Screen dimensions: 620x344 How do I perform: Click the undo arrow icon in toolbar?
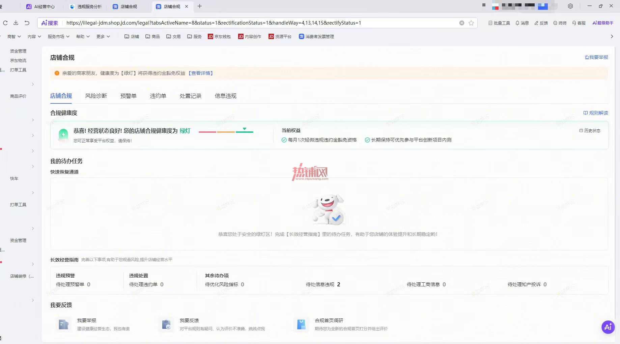pyautogui.click(x=27, y=23)
